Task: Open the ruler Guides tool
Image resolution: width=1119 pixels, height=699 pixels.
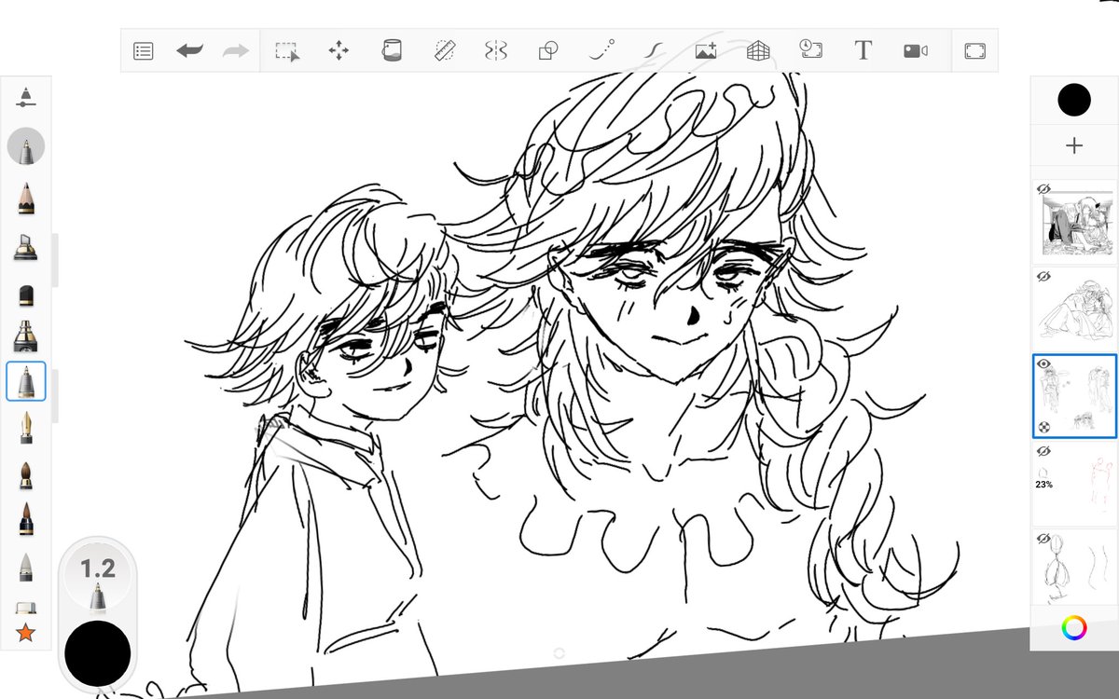Action: tap(445, 50)
